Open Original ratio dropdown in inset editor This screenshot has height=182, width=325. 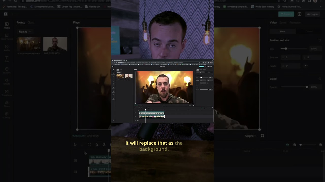[190, 105]
